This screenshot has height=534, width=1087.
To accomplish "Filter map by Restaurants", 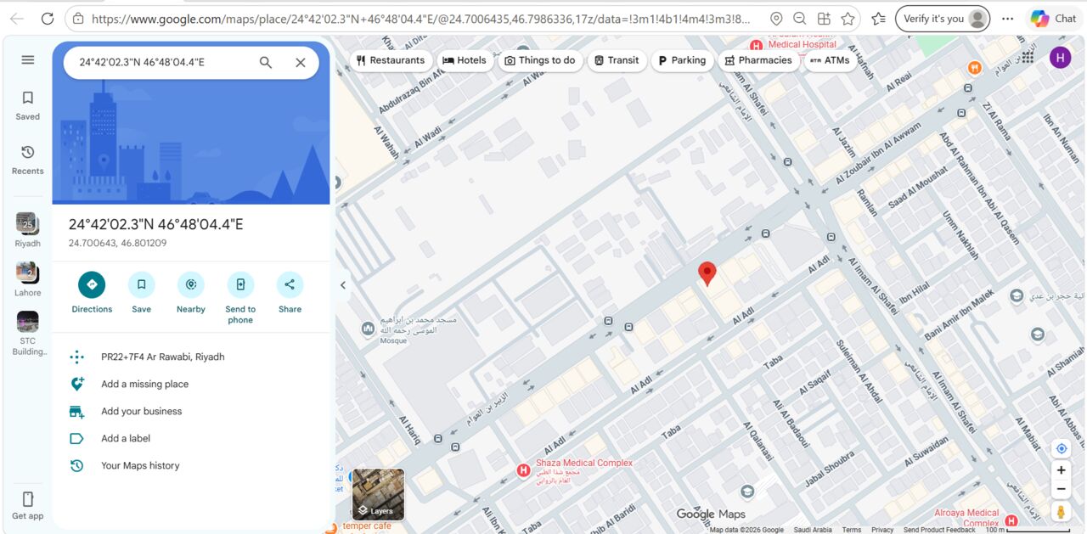I will click(391, 60).
